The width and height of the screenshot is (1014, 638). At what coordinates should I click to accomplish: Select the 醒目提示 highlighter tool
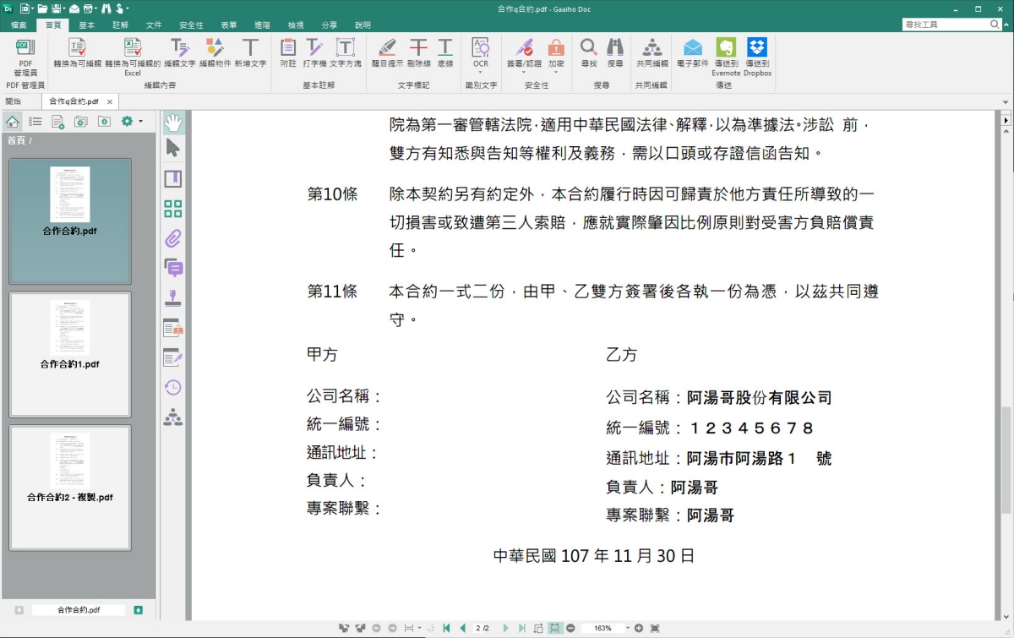388,52
